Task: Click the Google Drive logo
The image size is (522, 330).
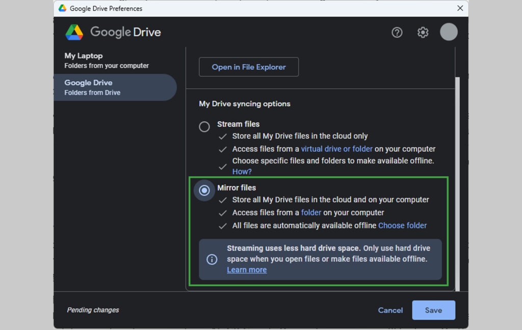Action: coord(75,32)
